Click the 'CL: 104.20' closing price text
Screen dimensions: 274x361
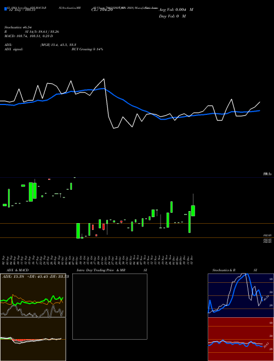click(x=102, y=10)
